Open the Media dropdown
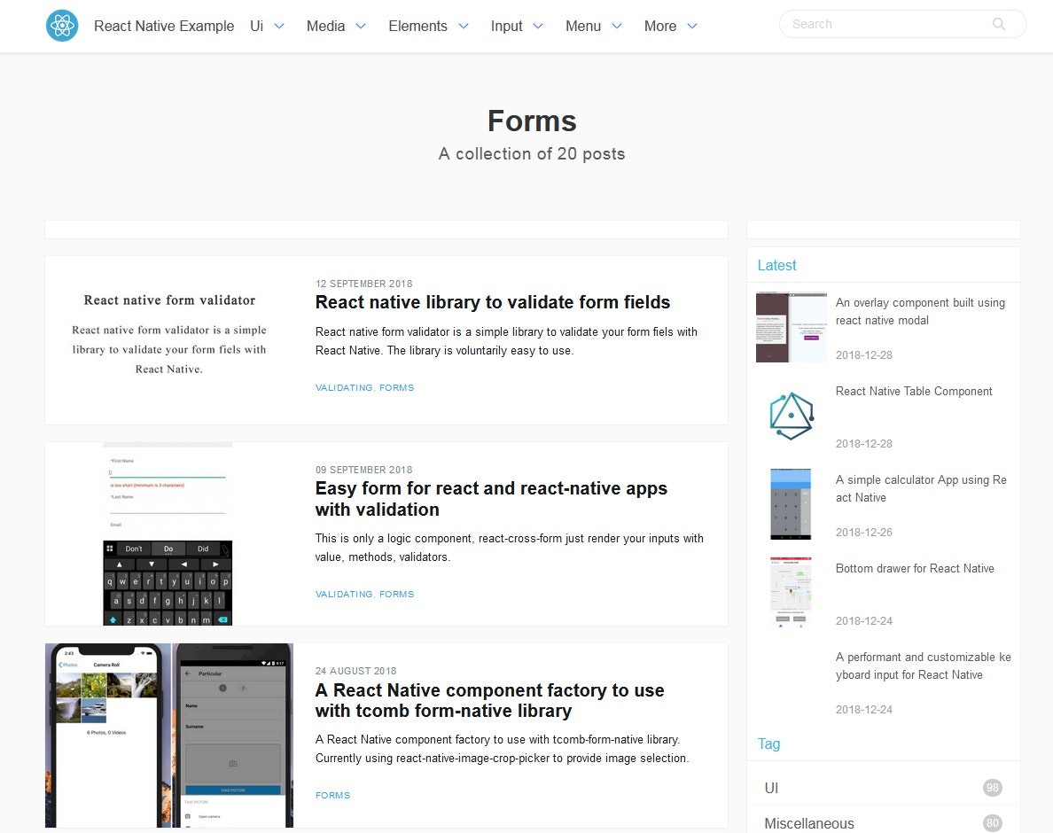Screen dimensions: 1053x833 pos(335,27)
